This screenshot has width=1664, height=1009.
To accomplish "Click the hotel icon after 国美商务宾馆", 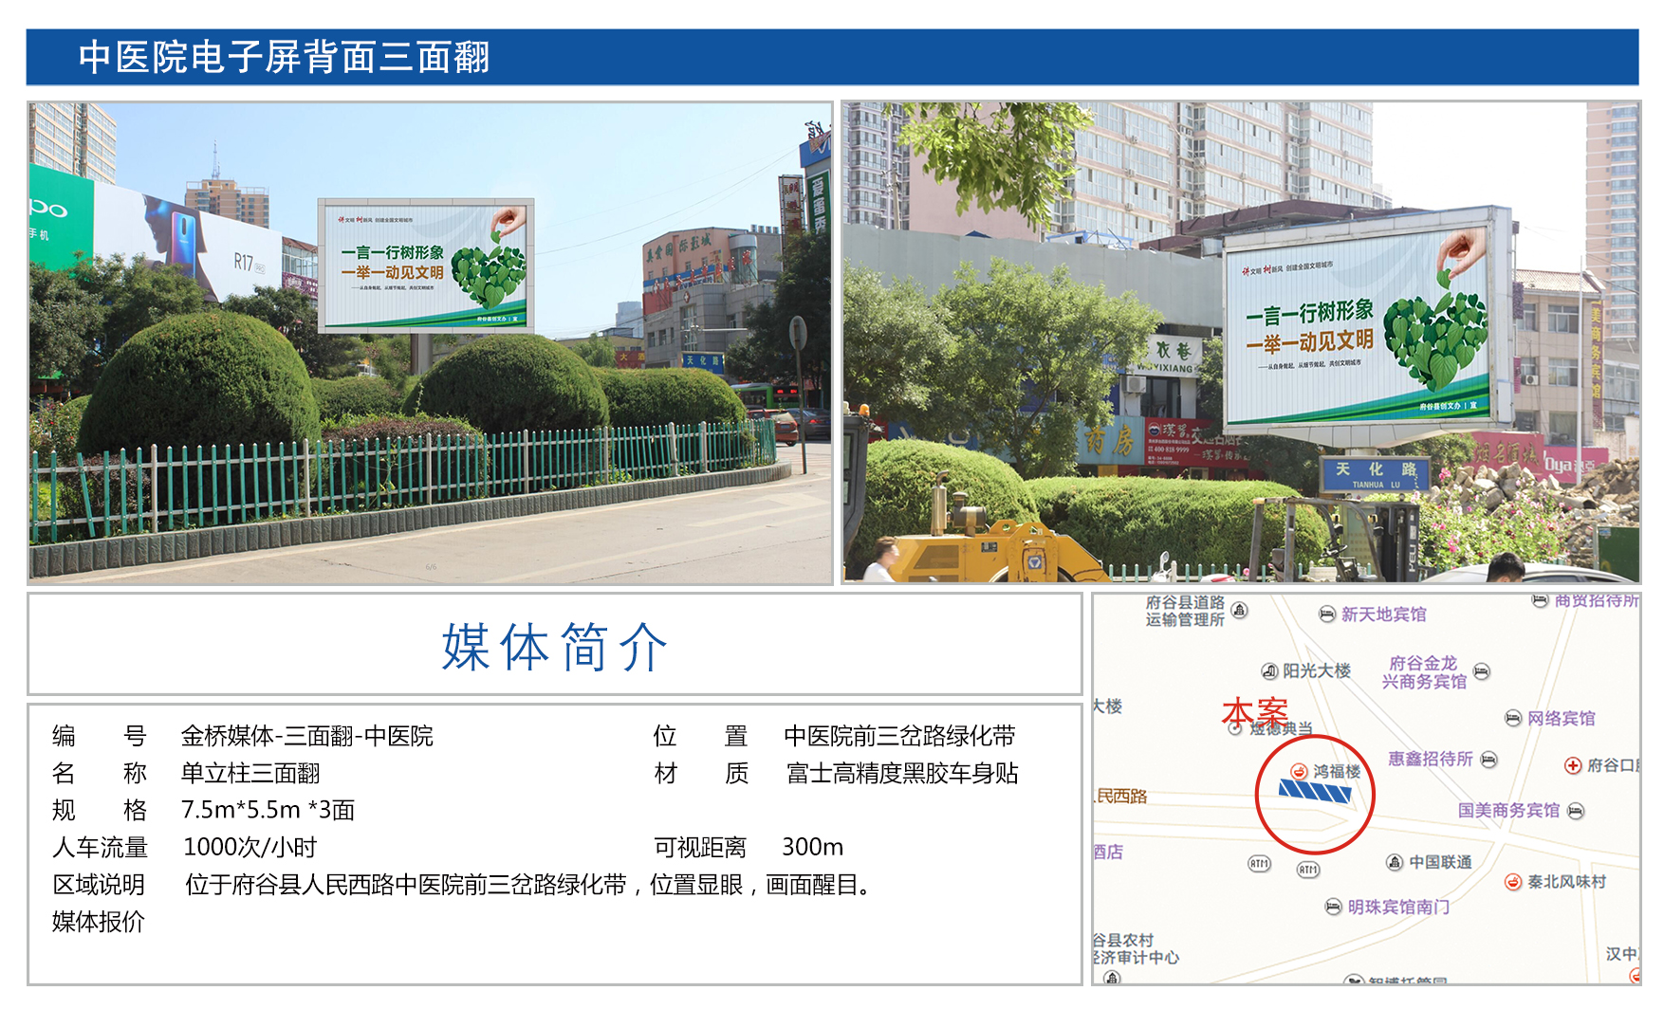I will point(1576,811).
